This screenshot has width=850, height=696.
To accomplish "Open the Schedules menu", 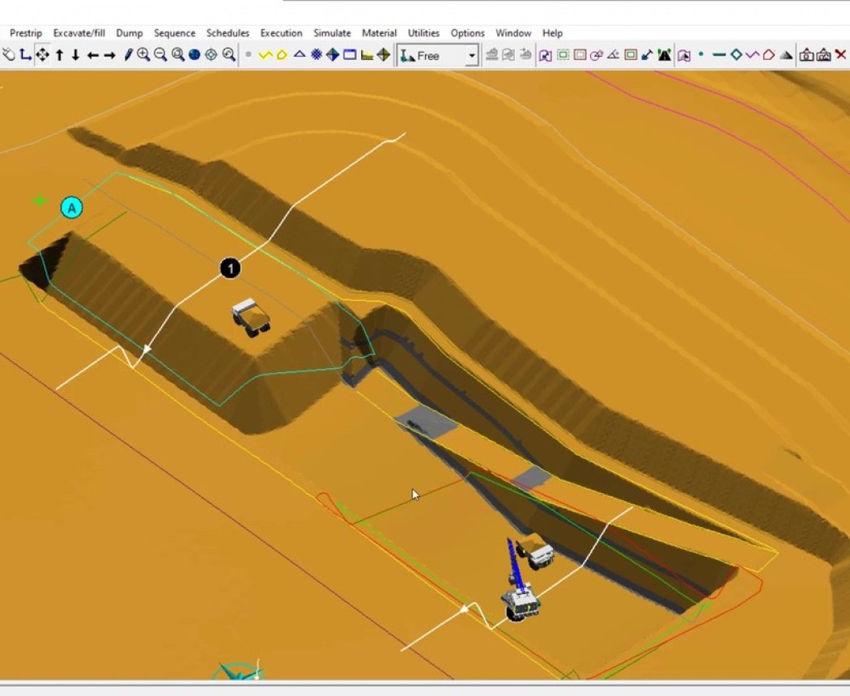I will [x=227, y=33].
